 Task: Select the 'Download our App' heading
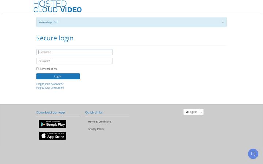click(50, 113)
